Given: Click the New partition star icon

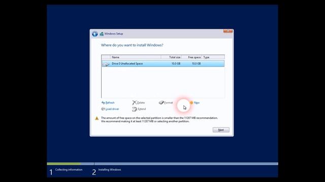Looking at the screenshot, I should (x=191, y=103).
